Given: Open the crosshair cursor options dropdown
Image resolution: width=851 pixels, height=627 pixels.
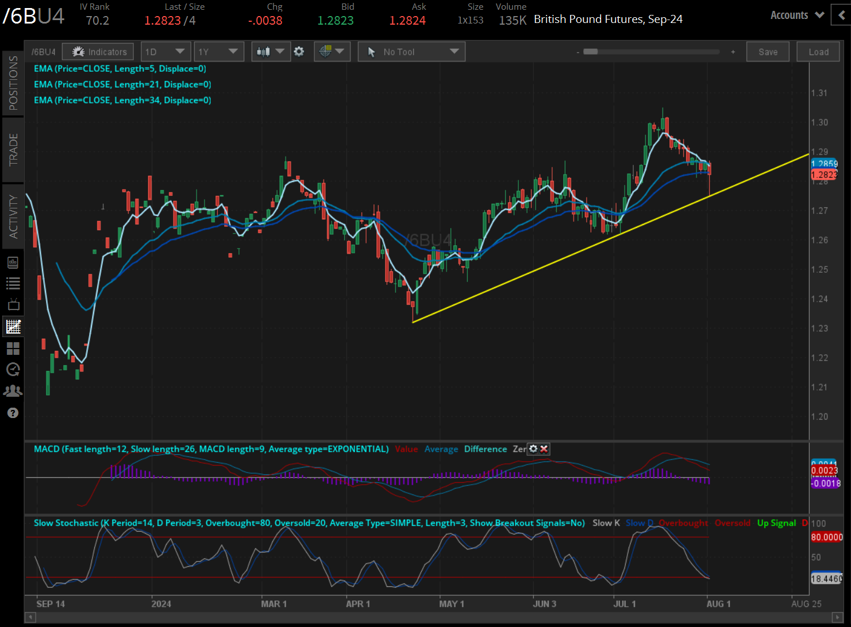Looking at the screenshot, I should coord(332,52).
